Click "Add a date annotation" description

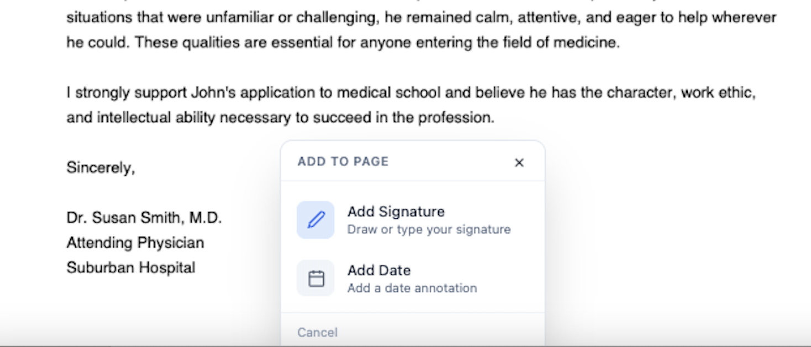click(412, 288)
